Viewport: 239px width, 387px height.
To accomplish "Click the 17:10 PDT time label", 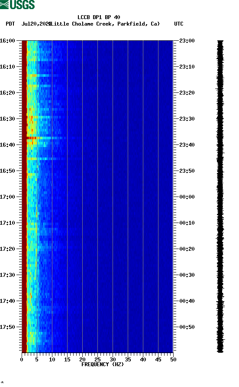I will [7, 223].
